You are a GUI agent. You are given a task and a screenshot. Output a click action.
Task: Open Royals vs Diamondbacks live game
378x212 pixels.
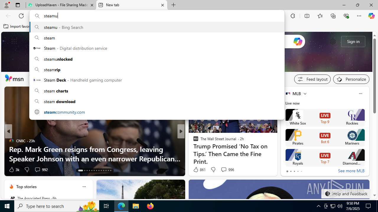(325, 158)
